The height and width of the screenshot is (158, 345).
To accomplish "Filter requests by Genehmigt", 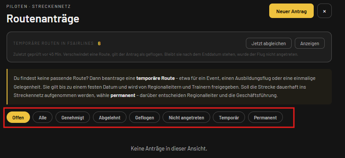I will [73, 118].
